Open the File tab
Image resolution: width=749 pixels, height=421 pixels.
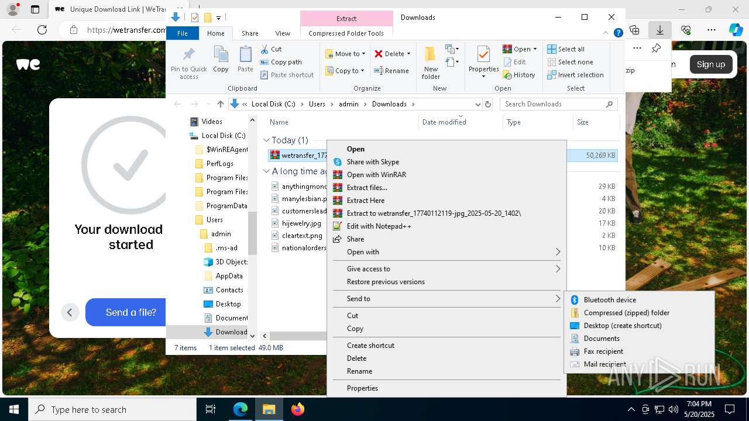tap(183, 33)
